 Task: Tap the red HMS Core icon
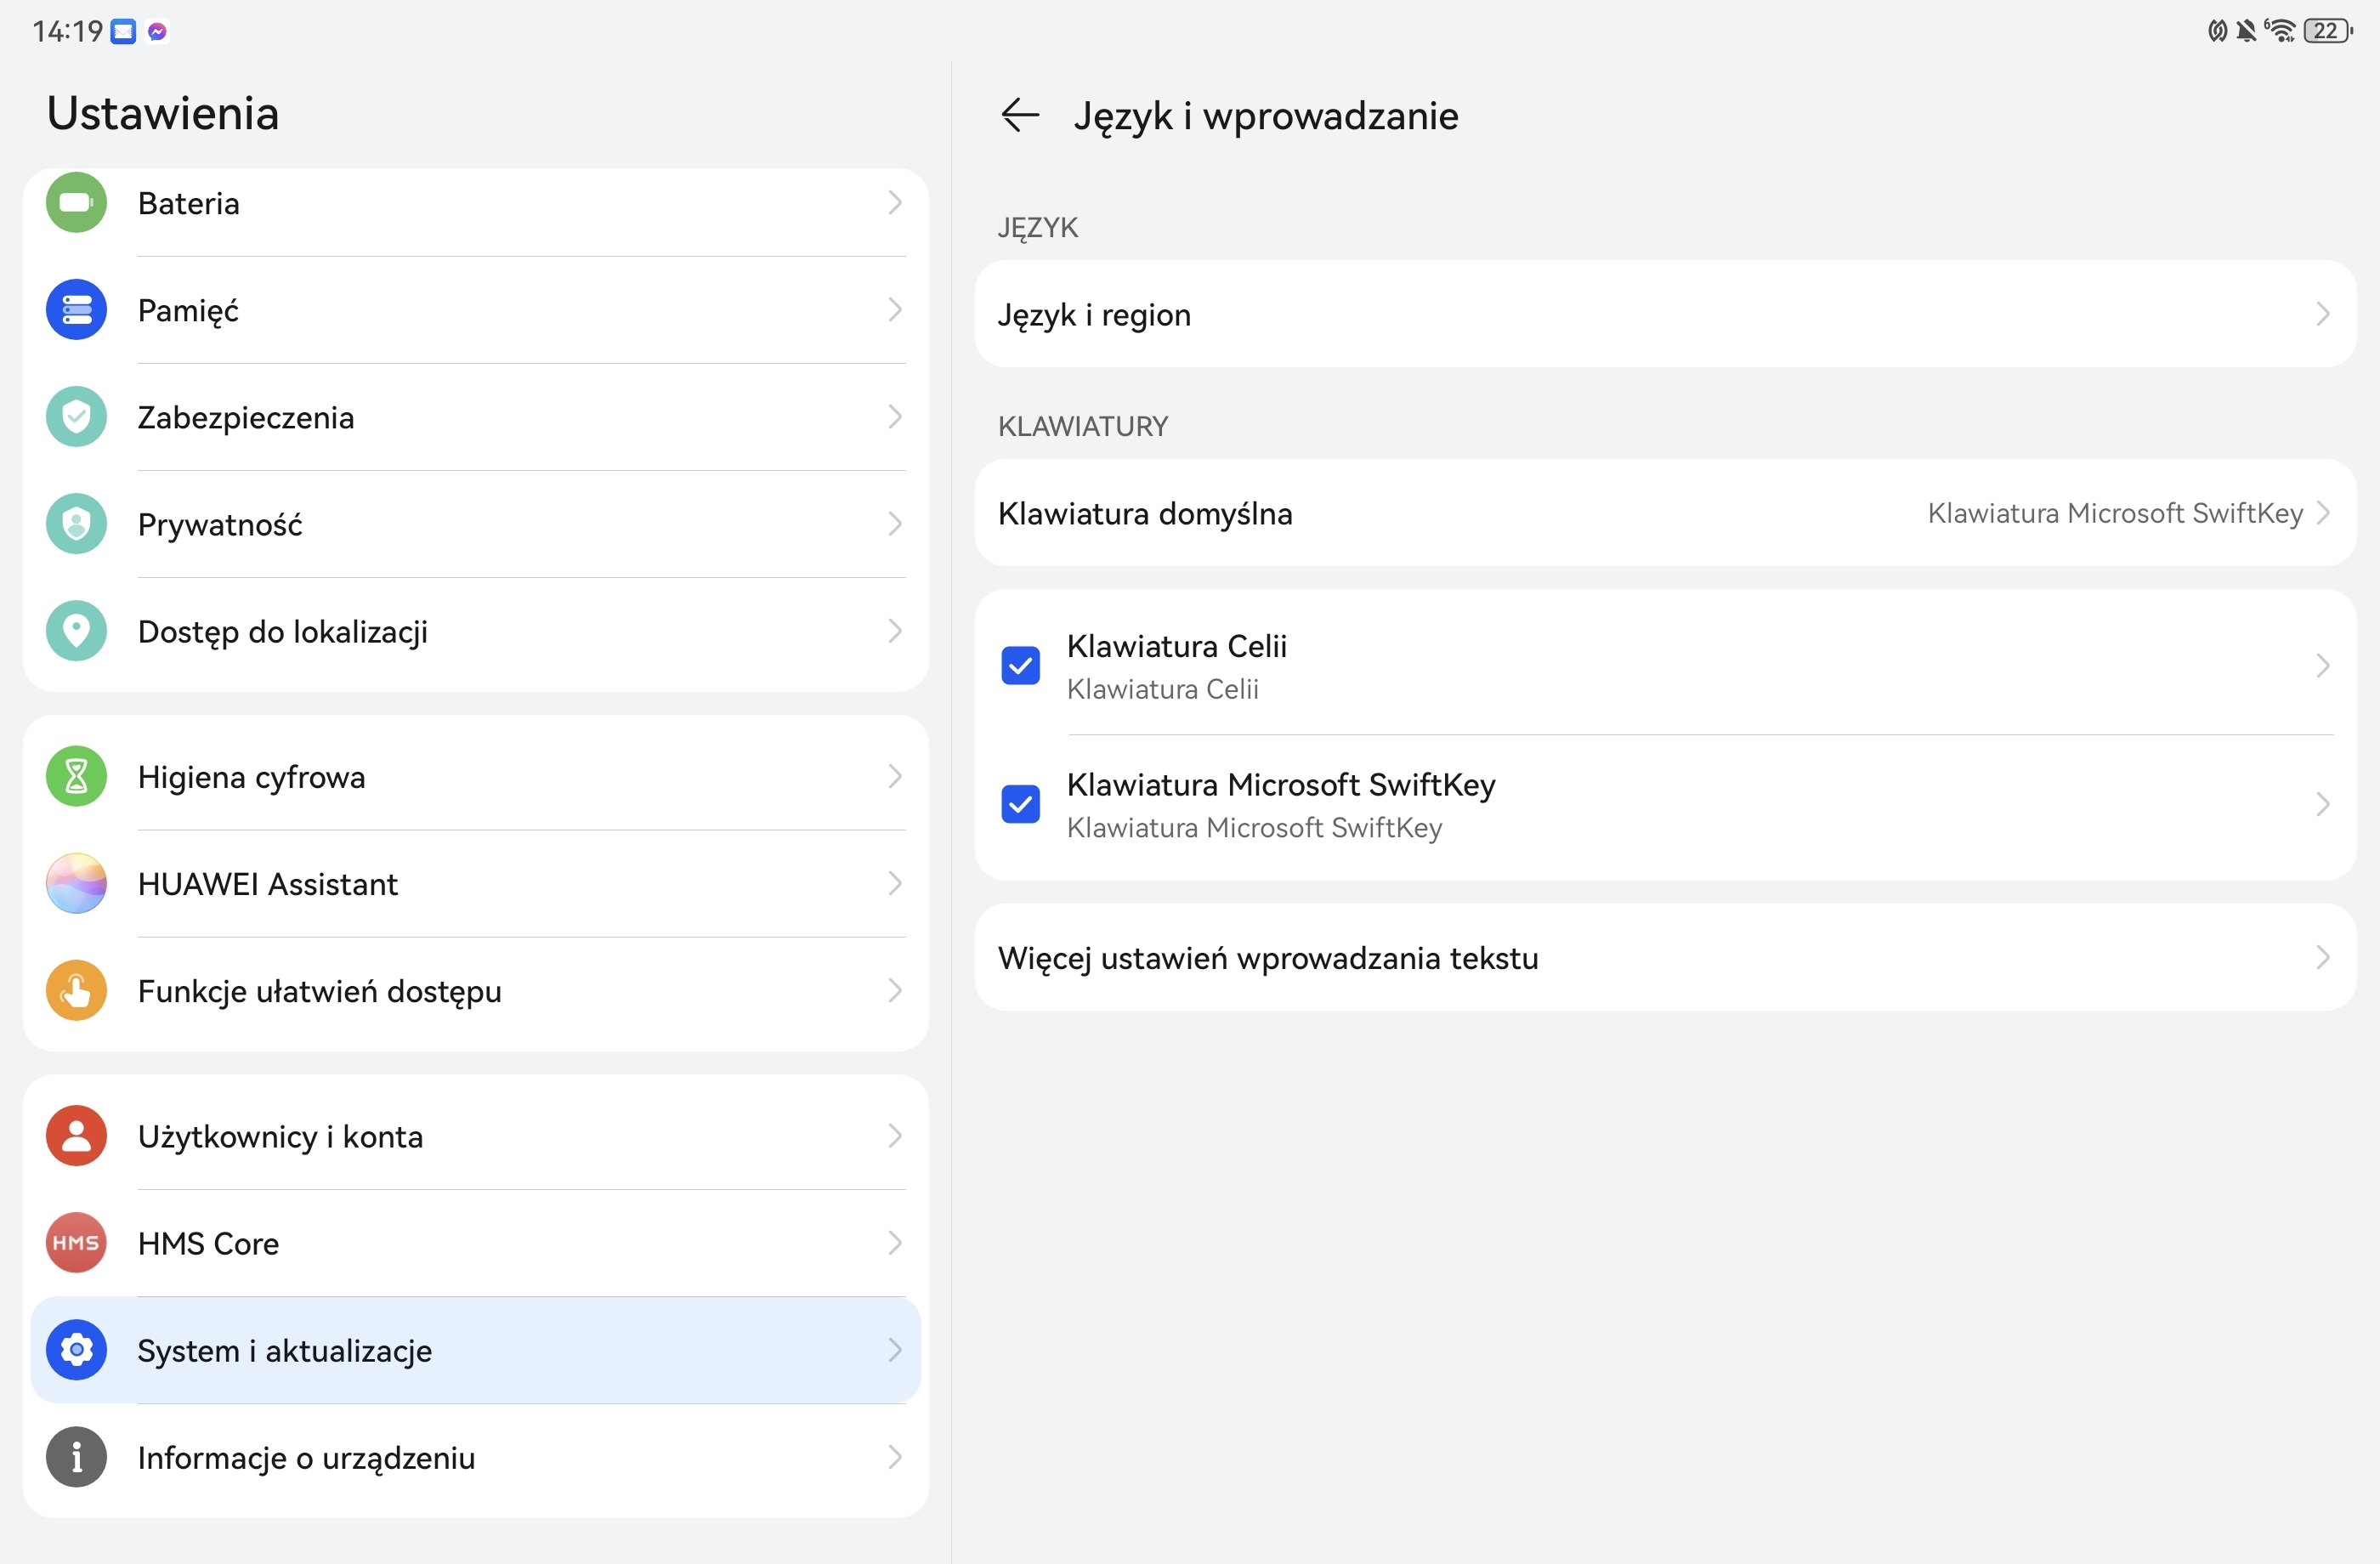pyautogui.click(x=76, y=1243)
